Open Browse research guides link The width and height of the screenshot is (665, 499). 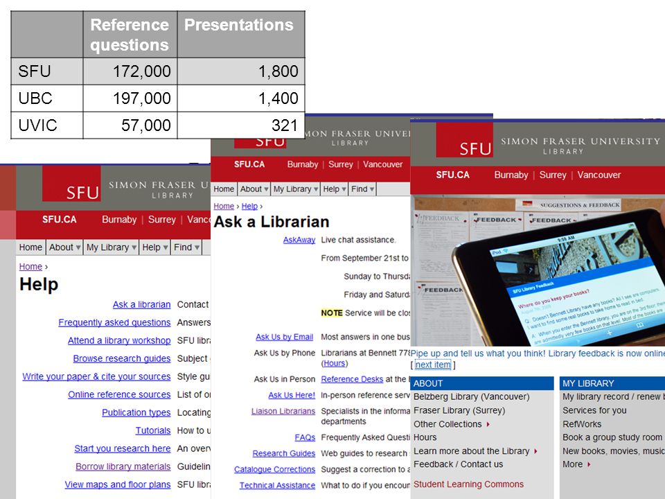pos(122,358)
